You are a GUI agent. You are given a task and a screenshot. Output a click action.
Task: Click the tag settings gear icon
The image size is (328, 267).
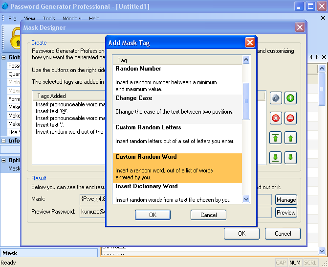[x=276, y=98]
